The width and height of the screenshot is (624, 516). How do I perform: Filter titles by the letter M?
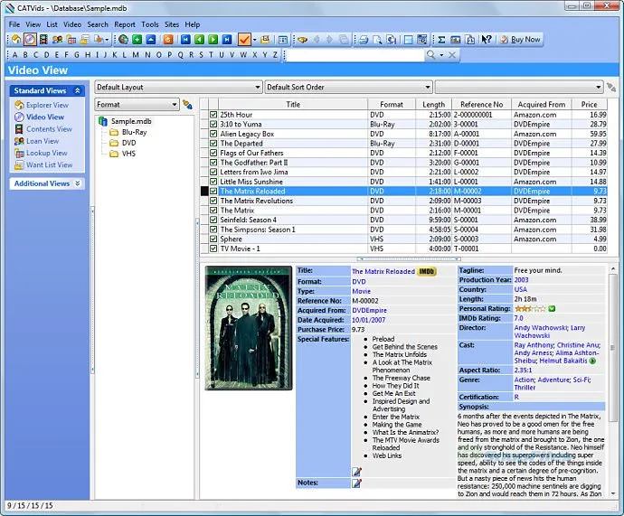click(136, 54)
